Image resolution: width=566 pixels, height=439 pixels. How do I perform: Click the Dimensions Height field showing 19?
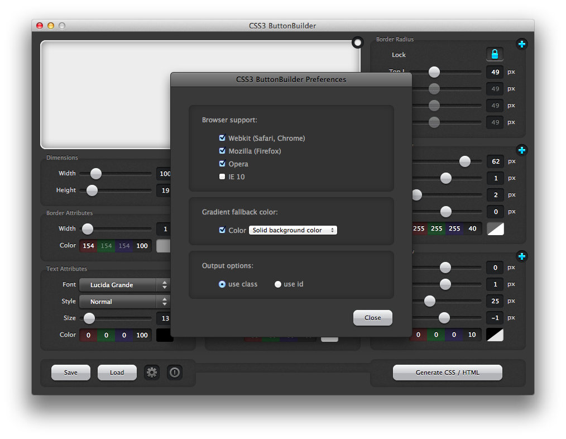pyautogui.click(x=164, y=190)
